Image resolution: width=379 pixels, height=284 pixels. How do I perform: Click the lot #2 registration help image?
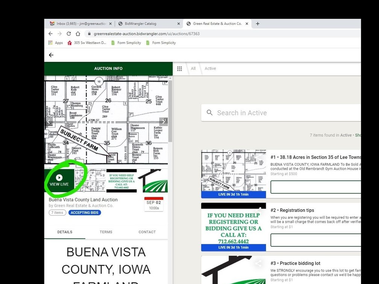233,224
